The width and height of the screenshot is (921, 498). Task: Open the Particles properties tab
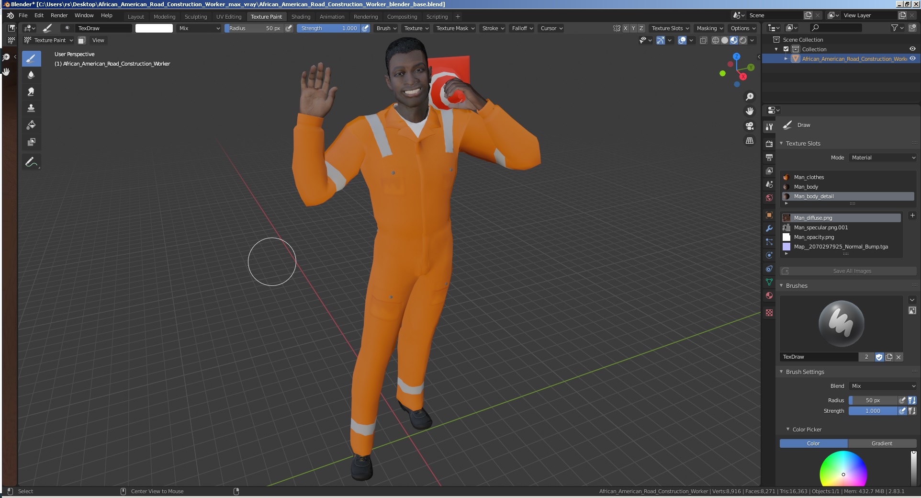click(x=769, y=242)
